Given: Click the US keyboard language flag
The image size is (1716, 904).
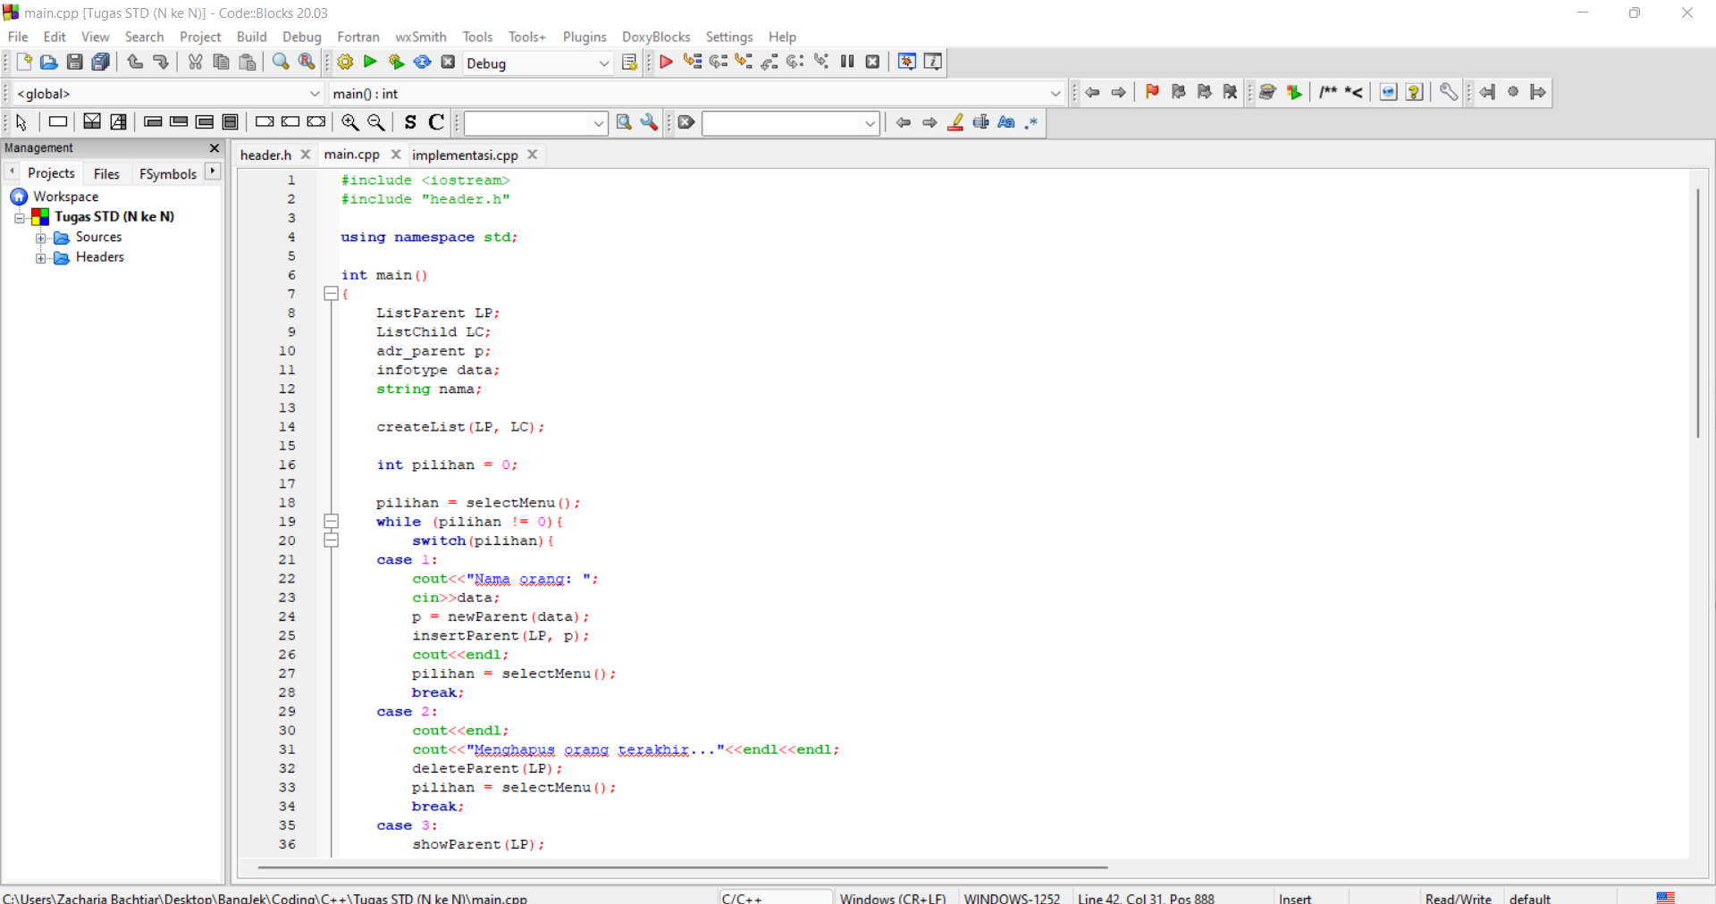Looking at the screenshot, I should [1666, 898].
